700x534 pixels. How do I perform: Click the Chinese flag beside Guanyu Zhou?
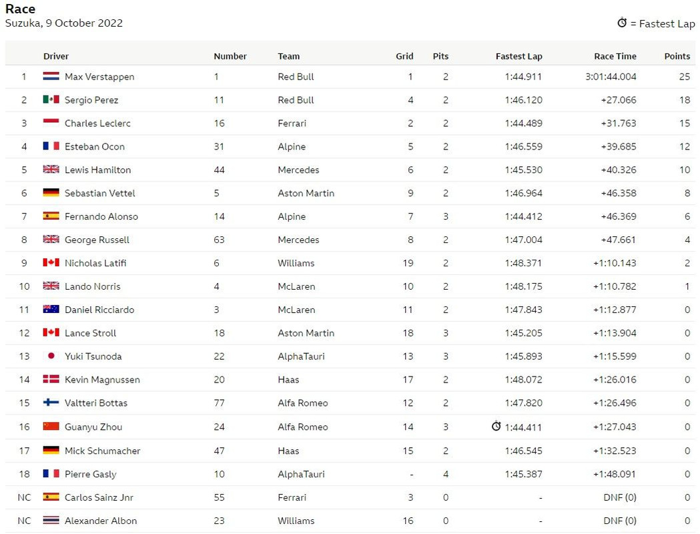pos(51,426)
